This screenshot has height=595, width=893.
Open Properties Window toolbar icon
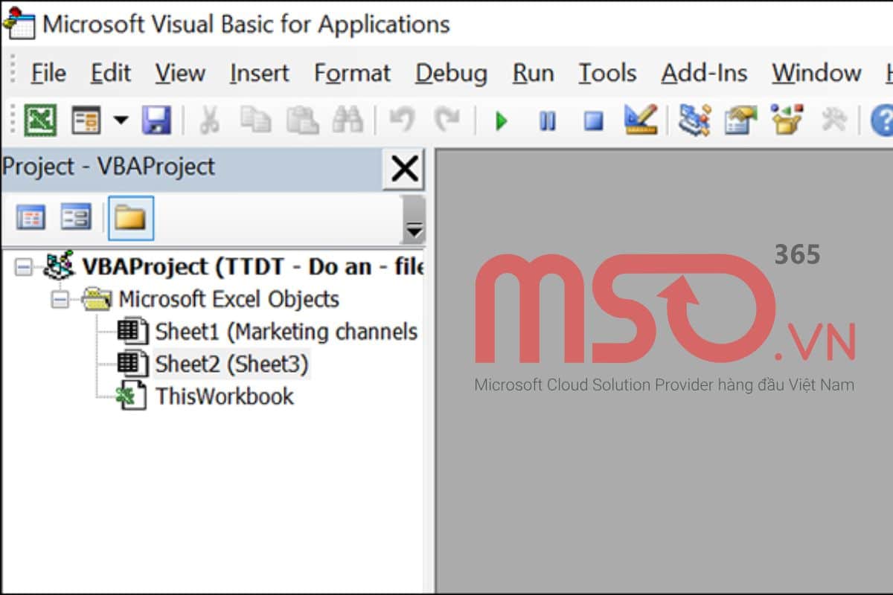click(x=740, y=120)
